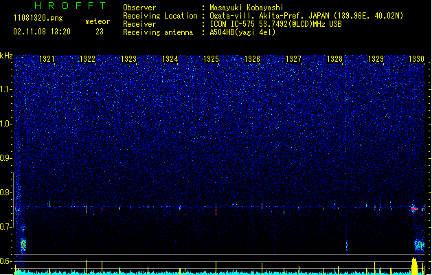
Task: Click the 1330 time axis marker
Action: (x=416, y=58)
